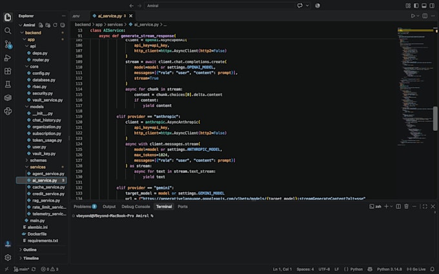This screenshot has width=439, height=274.
Task: Open Explorer views and more actions menu
Action: coord(63,16)
